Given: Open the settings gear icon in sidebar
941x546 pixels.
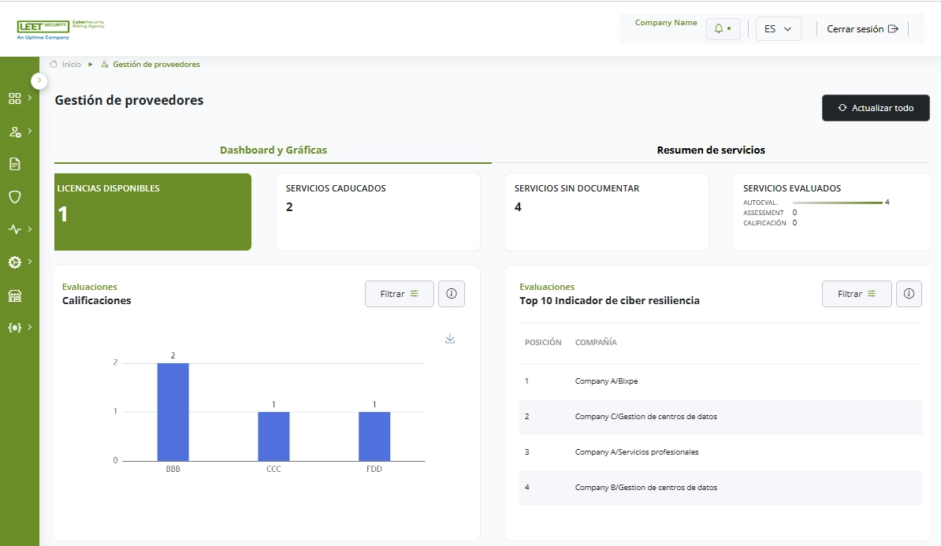Looking at the screenshot, I should click(15, 262).
